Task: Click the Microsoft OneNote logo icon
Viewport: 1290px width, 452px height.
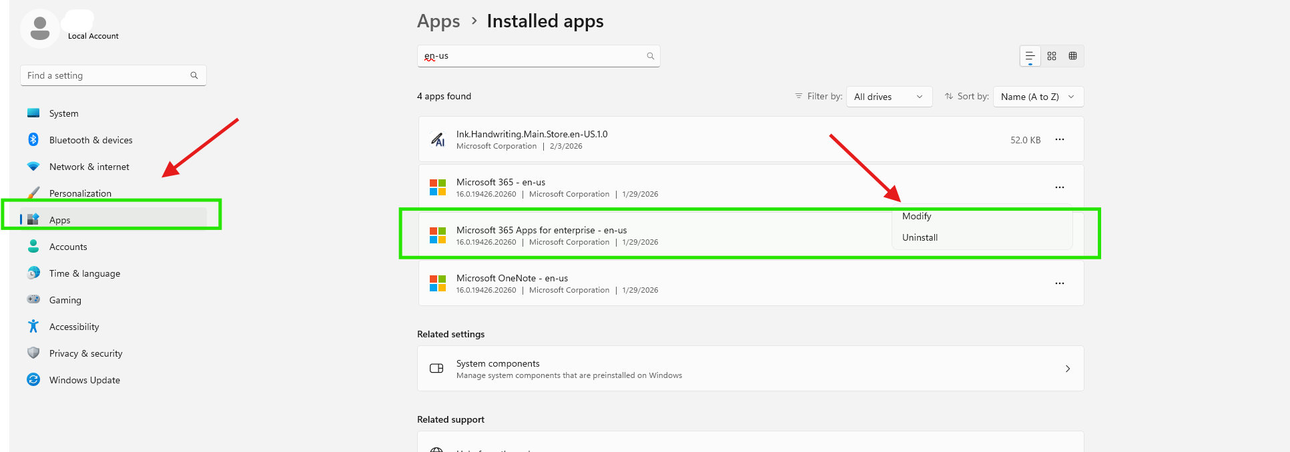Action: click(438, 283)
